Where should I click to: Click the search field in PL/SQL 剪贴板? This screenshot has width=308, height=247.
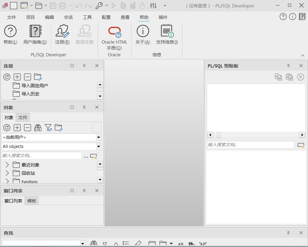click(251, 145)
